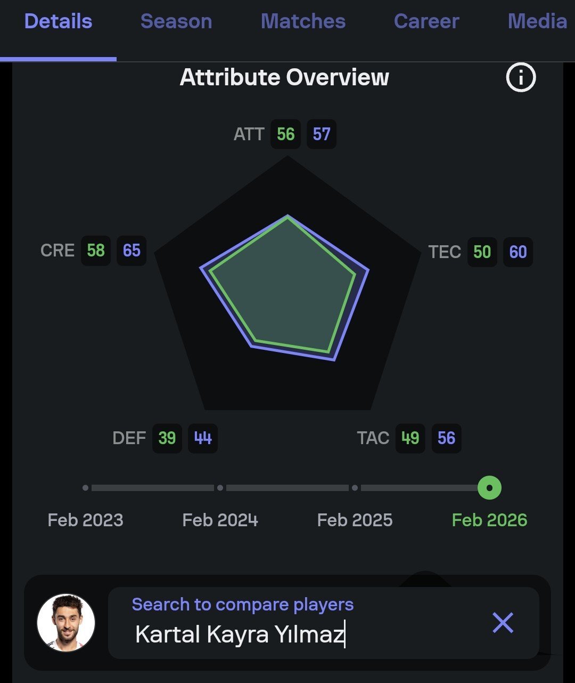Select Feb 2023 on the timeline
The width and height of the screenshot is (575, 683).
tap(86, 488)
